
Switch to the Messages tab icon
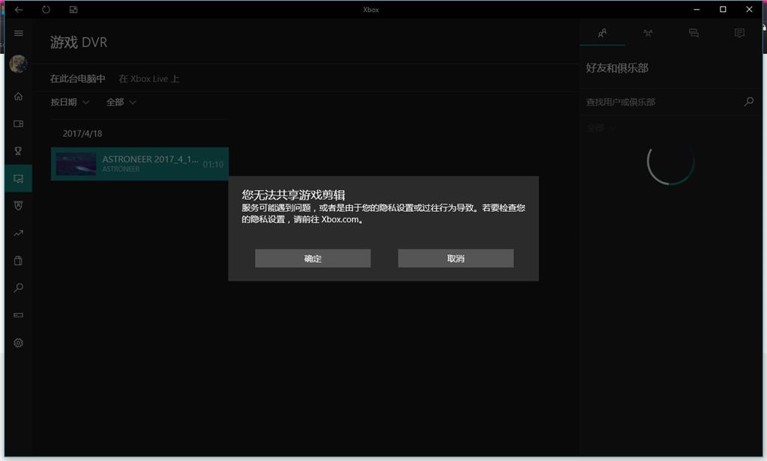(694, 33)
